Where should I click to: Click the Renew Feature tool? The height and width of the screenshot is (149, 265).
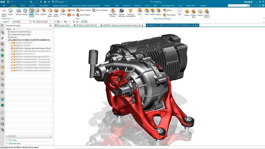pos(207,14)
